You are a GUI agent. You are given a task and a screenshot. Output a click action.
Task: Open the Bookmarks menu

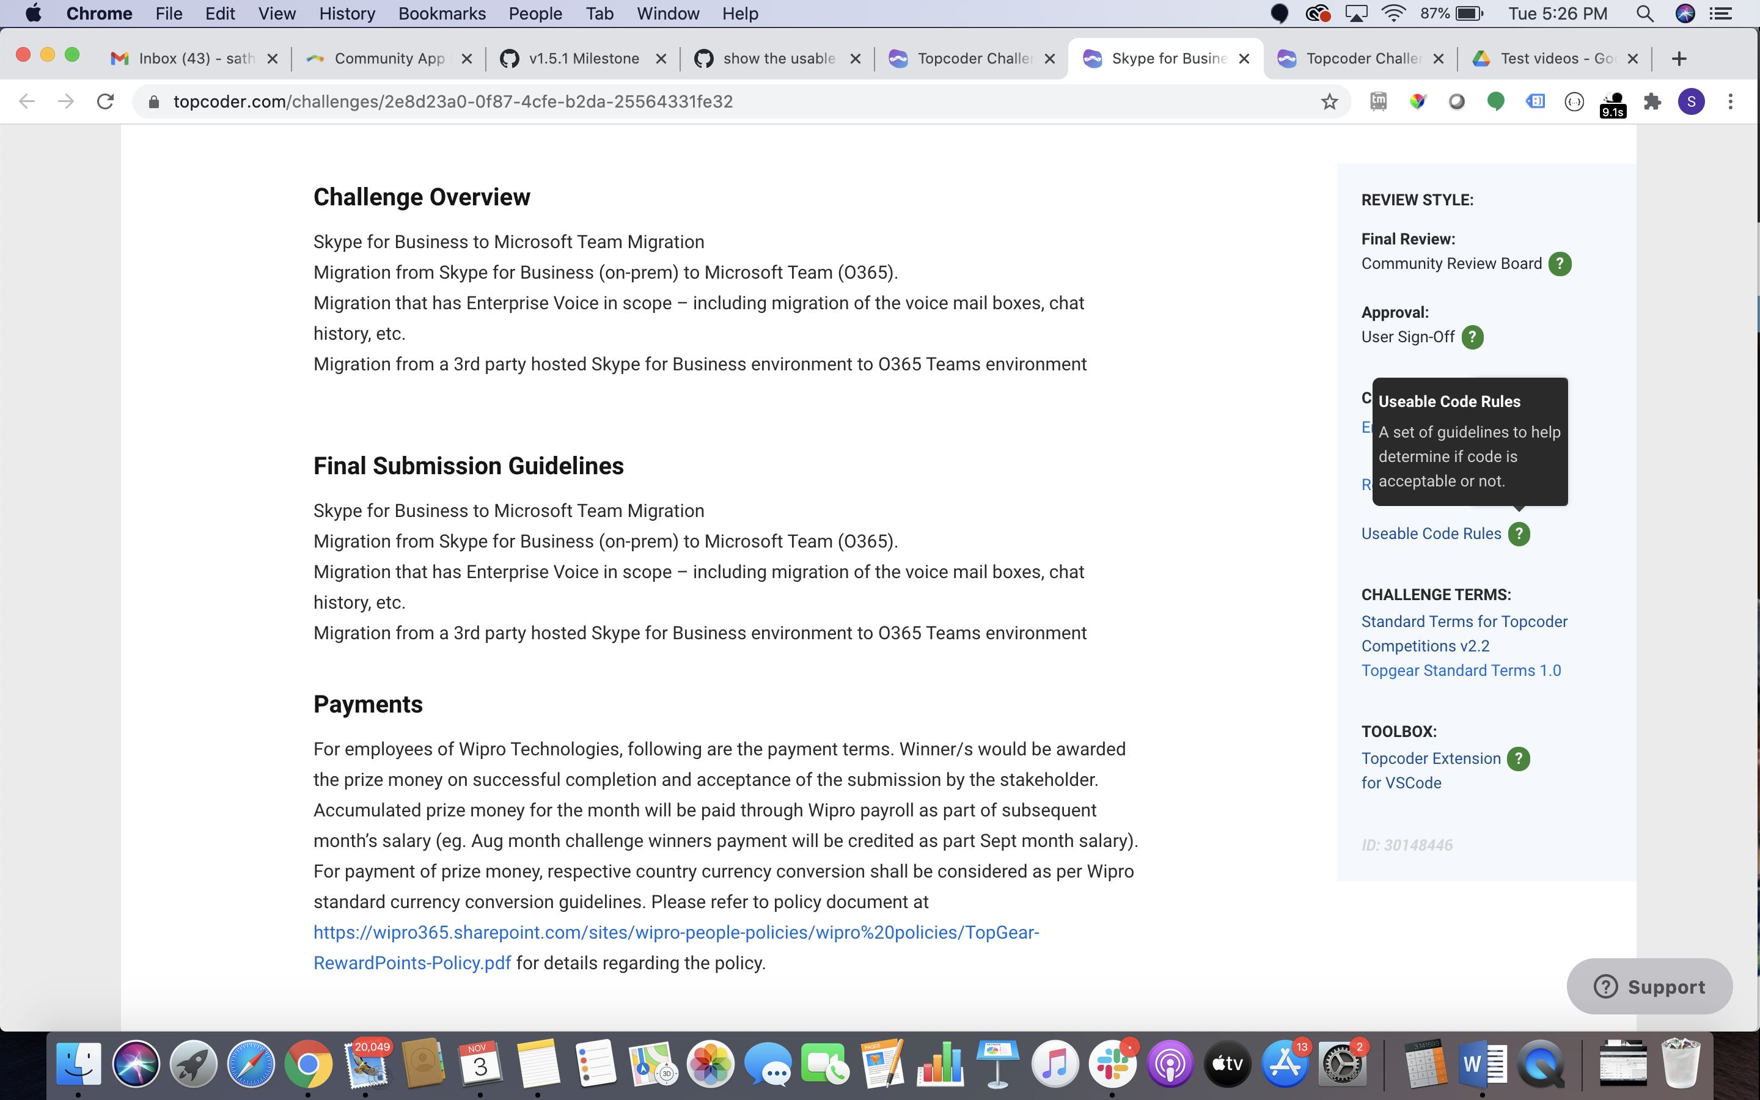point(442,13)
